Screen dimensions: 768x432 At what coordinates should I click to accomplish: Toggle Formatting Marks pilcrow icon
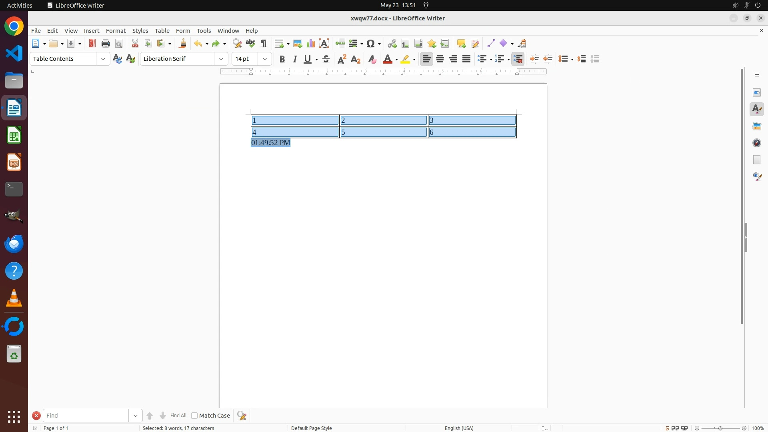(264, 44)
